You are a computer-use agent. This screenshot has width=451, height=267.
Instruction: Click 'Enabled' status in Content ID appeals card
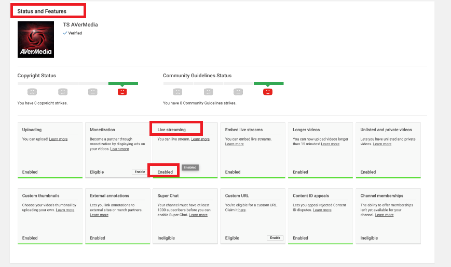click(x=300, y=238)
